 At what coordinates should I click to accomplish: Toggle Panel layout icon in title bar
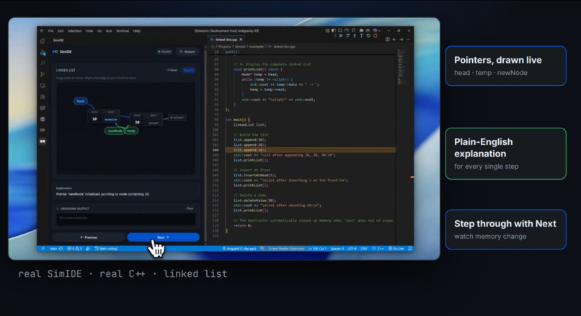(340, 30)
